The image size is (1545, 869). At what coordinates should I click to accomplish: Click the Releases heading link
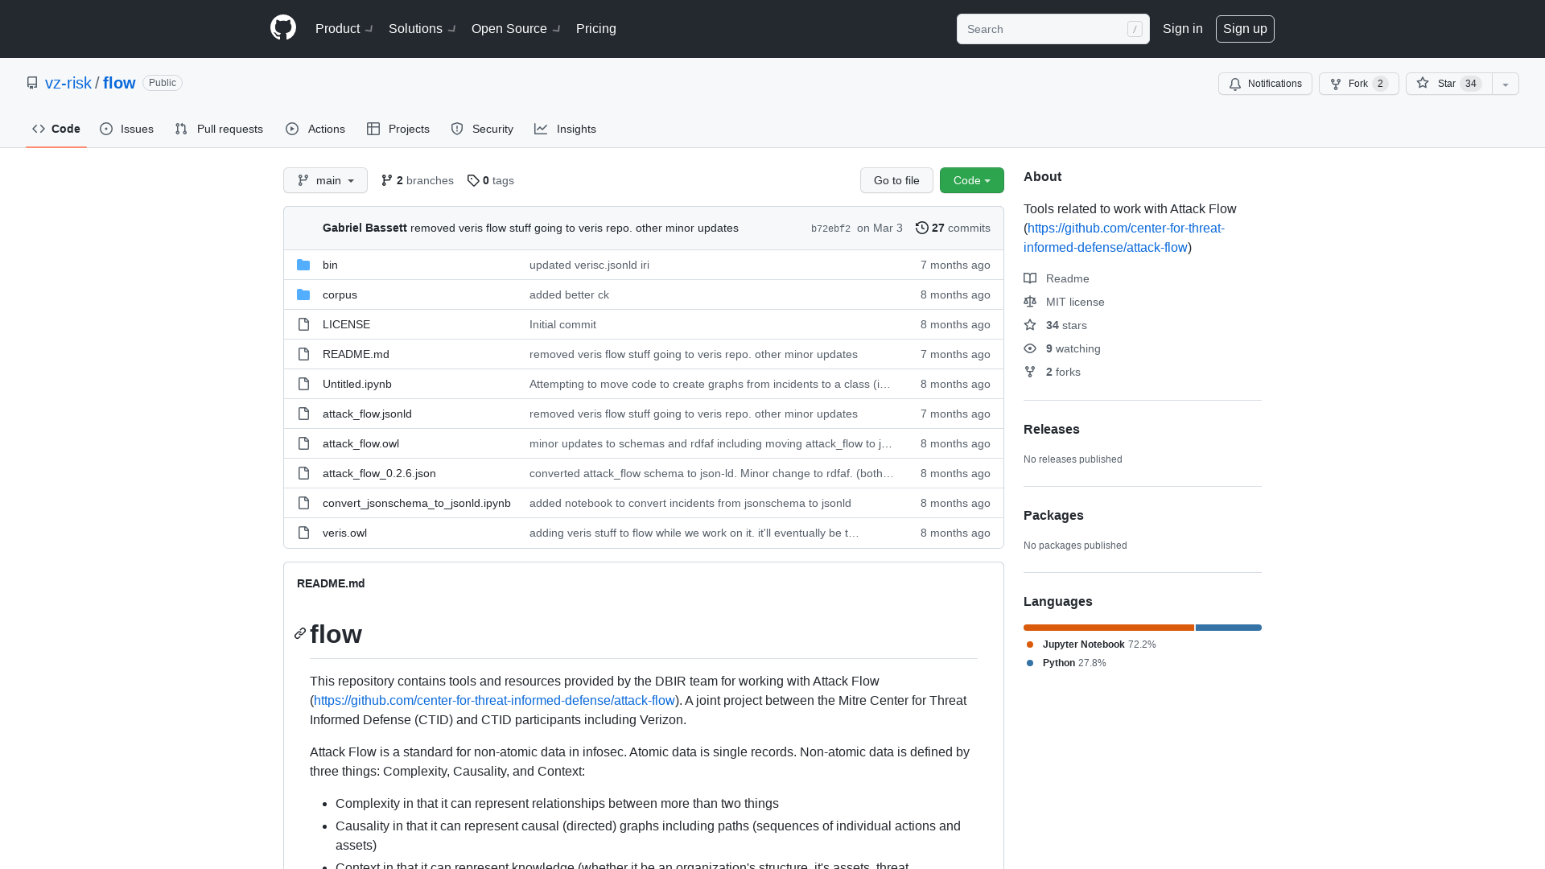(x=1052, y=429)
